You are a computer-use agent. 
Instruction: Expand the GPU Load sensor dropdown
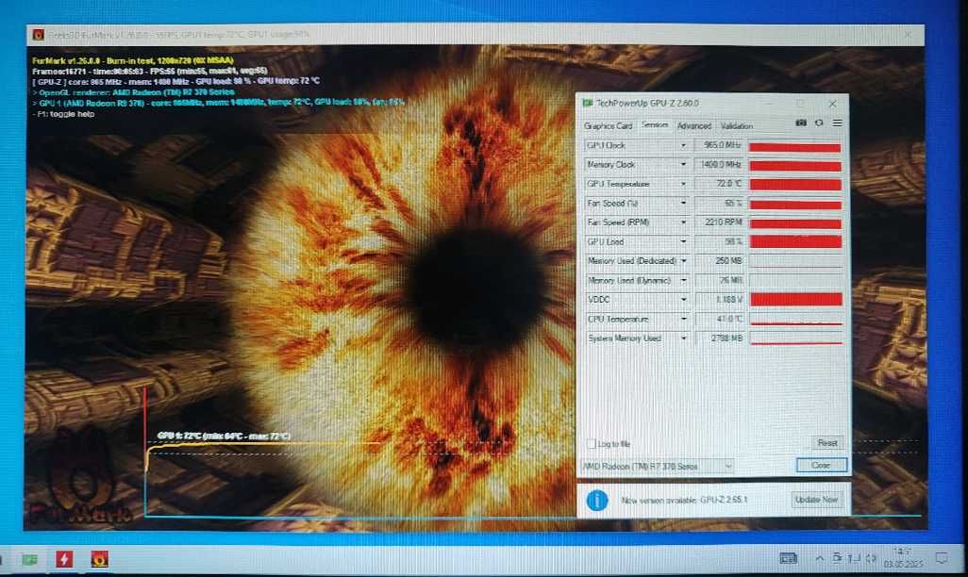683,242
